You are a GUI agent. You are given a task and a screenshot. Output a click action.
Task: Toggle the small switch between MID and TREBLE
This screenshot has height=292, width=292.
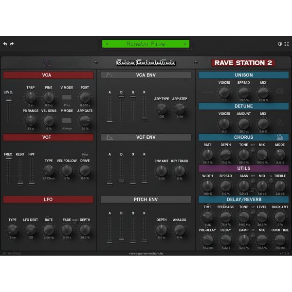[271, 180]
